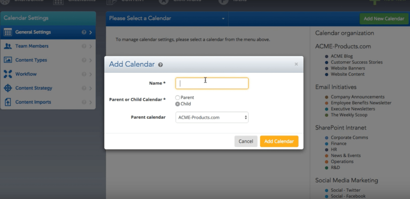Select the Parent radio button

pyautogui.click(x=178, y=97)
